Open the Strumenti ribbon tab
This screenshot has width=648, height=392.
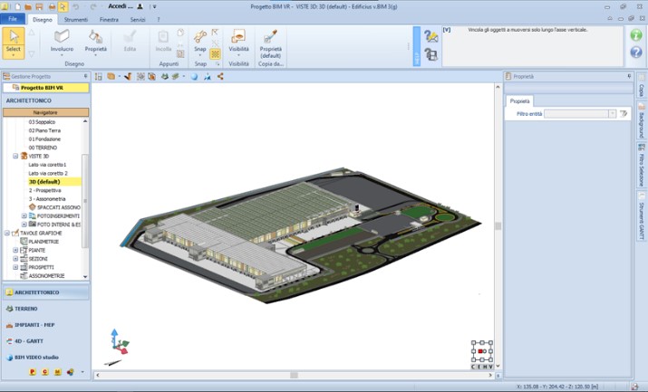(76, 18)
